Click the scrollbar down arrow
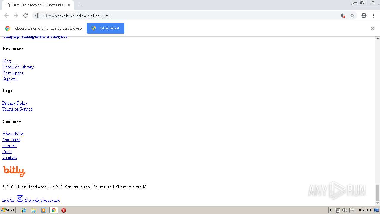Image resolution: width=380 pixels, height=214 pixels. tap(378, 203)
